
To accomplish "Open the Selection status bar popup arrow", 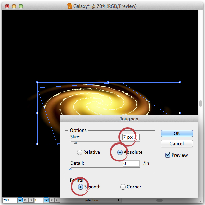I will click(119, 200).
